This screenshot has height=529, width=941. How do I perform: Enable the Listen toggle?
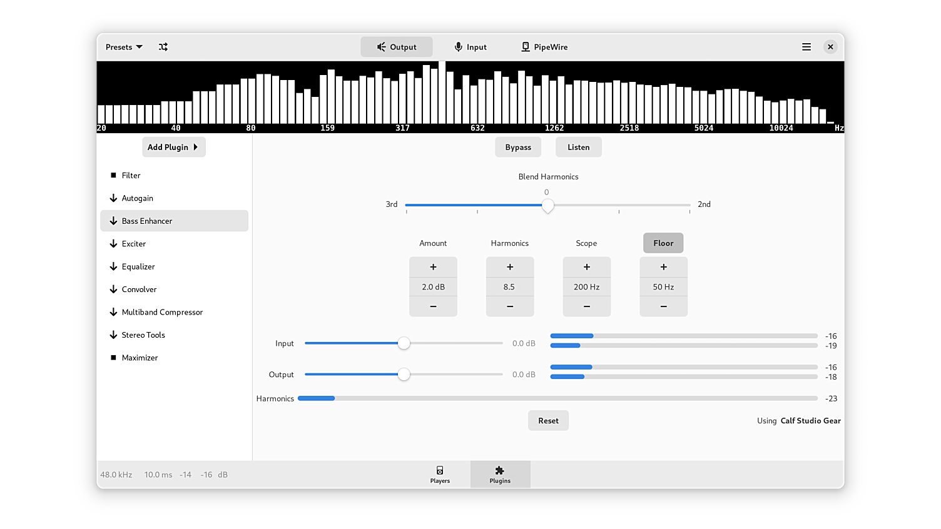(x=578, y=148)
